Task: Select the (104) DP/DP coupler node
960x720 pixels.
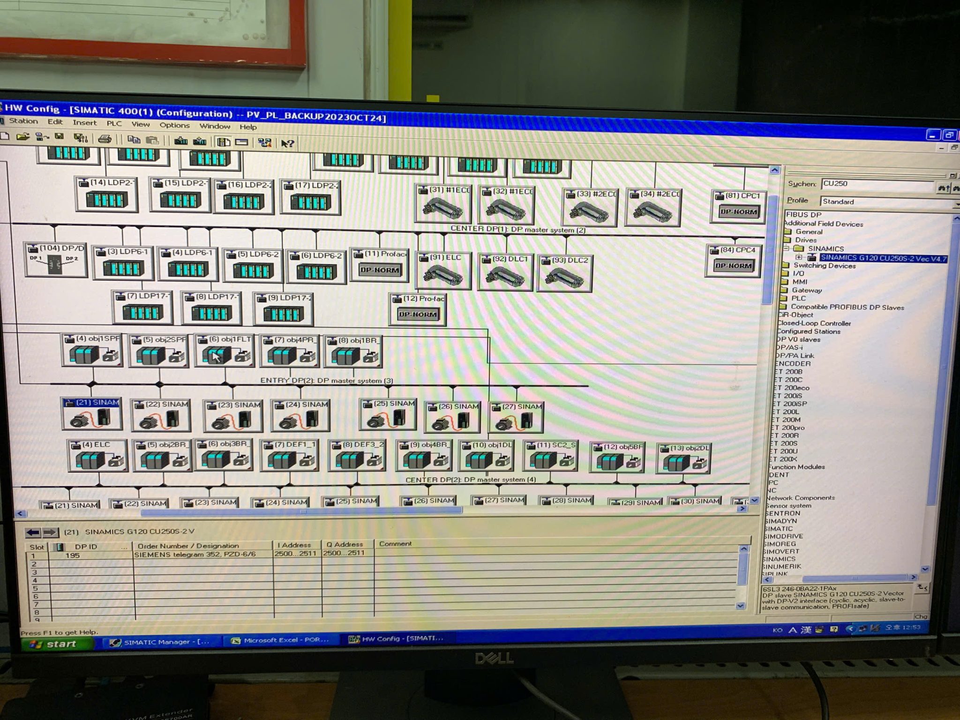Action: pyautogui.click(x=55, y=259)
